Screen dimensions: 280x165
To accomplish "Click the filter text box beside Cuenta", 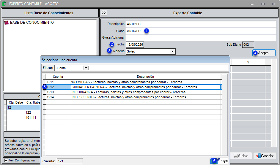I will (159, 68).
